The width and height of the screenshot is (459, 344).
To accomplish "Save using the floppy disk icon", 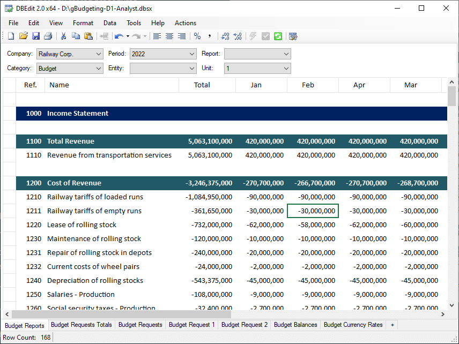I will coord(36,36).
